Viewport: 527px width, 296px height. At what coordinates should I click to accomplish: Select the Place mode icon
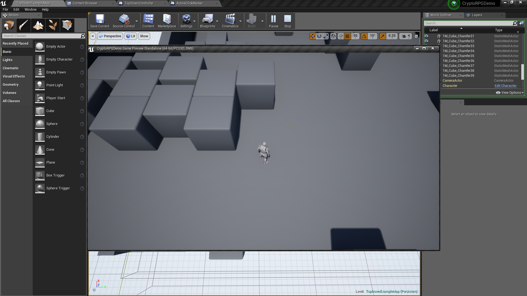coord(9,25)
